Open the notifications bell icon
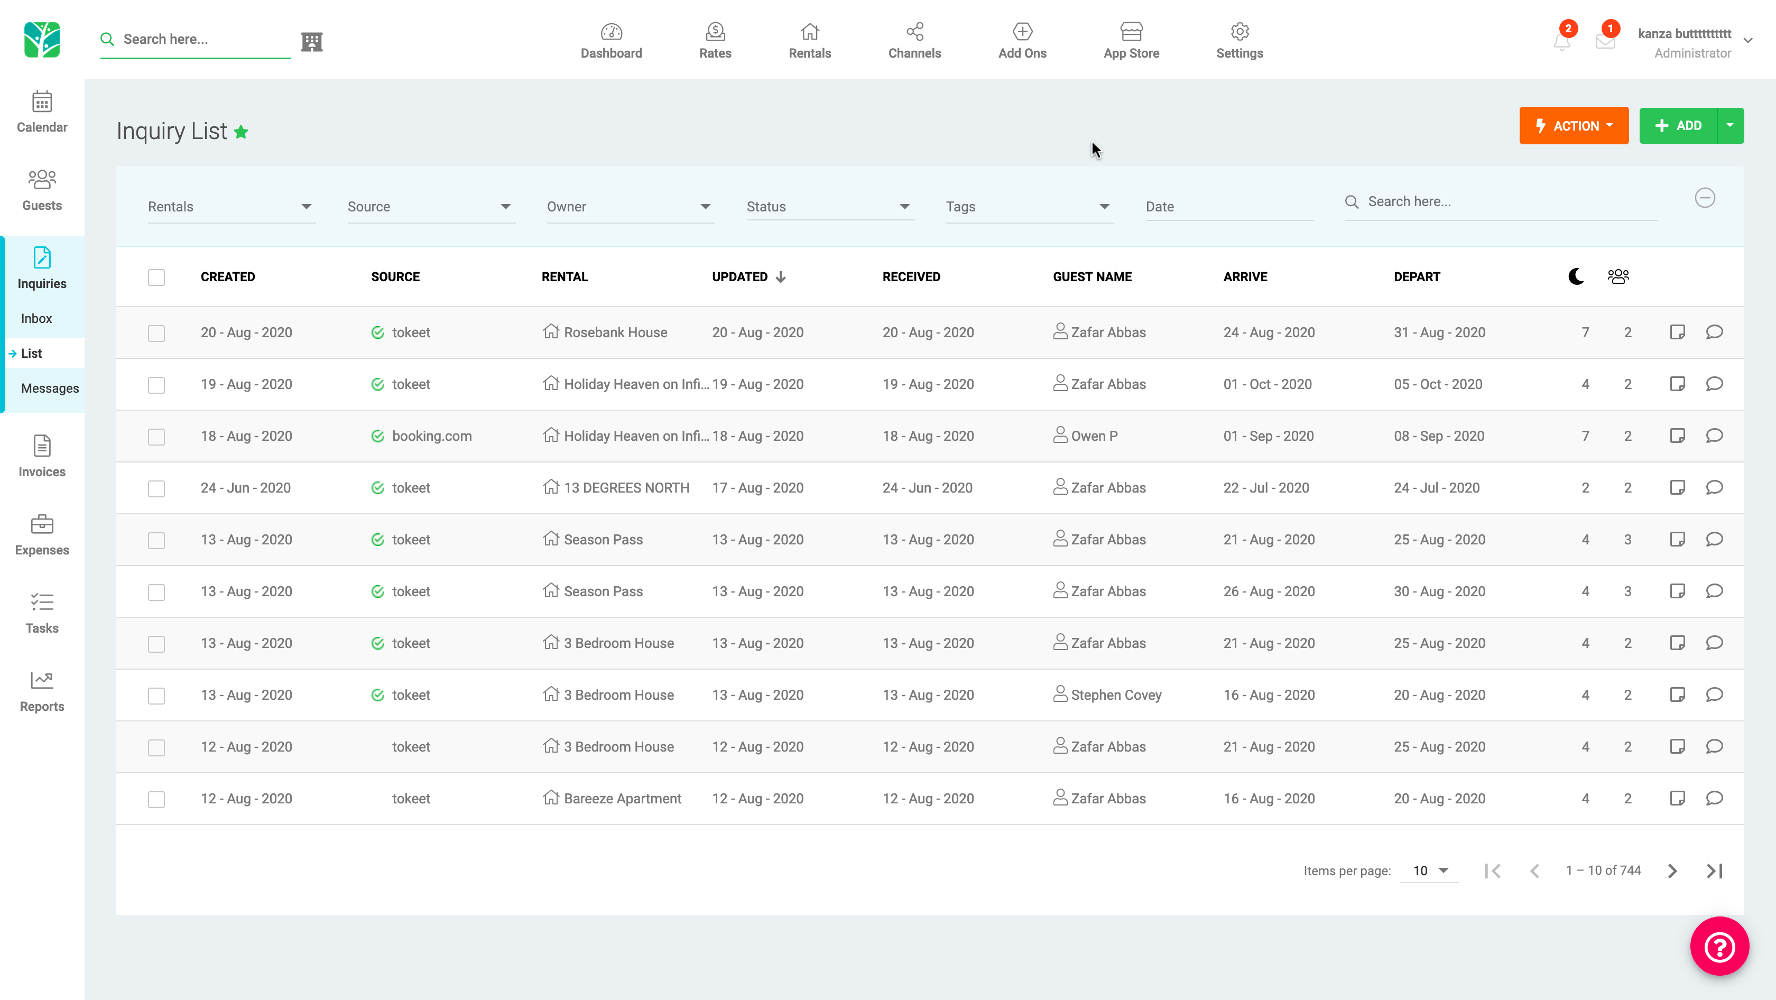The height and width of the screenshot is (1000, 1776). click(1561, 42)
